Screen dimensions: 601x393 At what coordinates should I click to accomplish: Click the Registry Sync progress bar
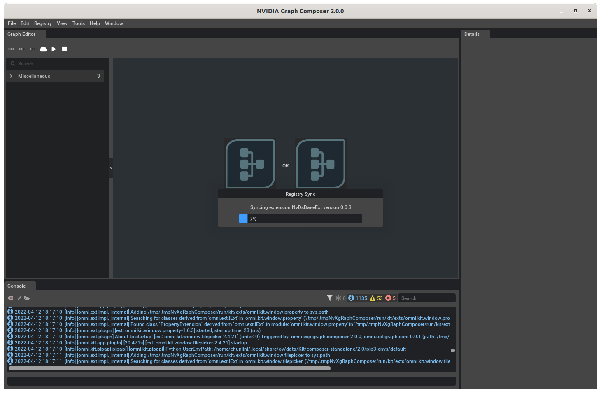[x=300, y=219]
